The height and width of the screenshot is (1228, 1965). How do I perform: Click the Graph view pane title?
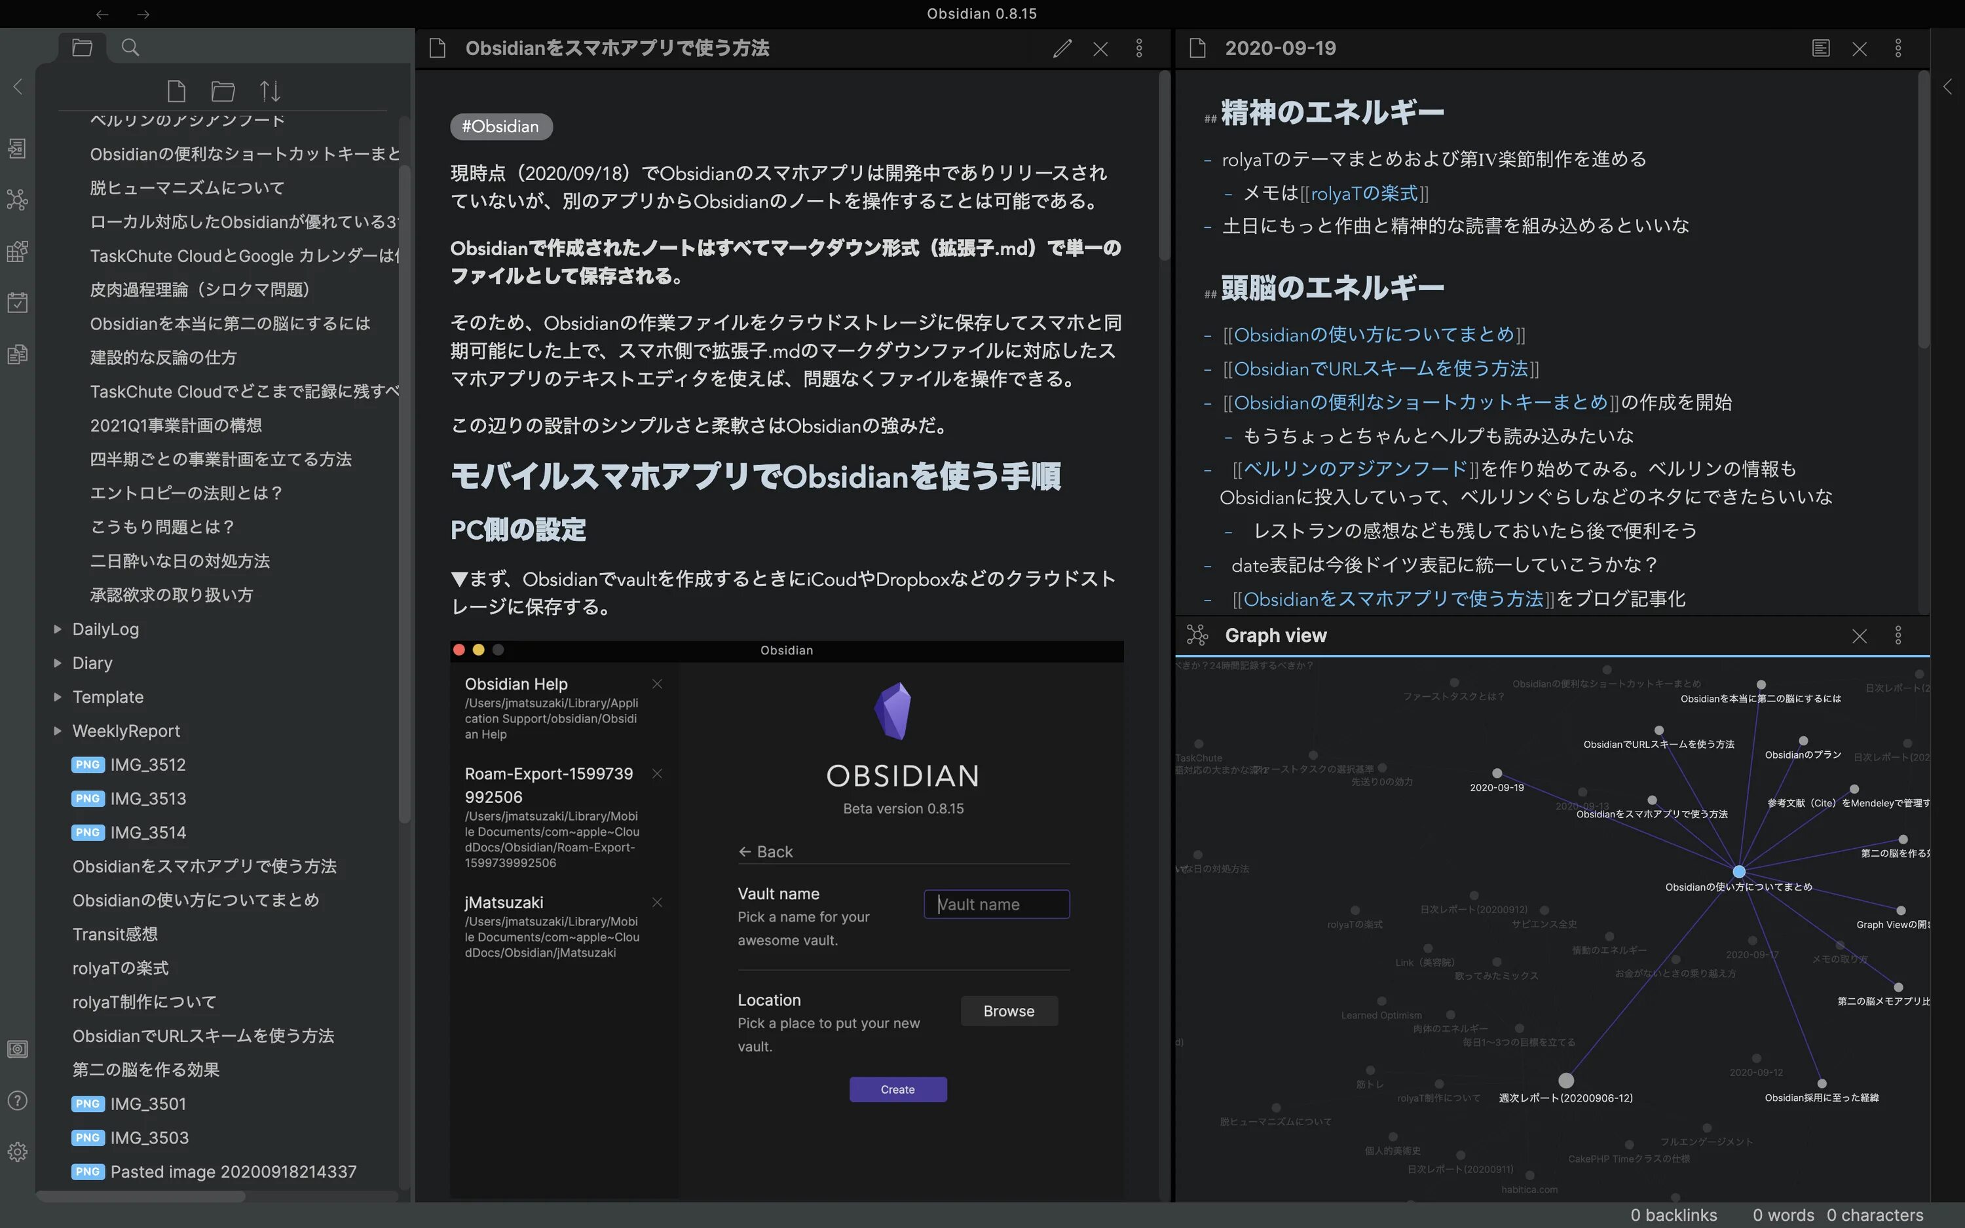[1276, 636]
